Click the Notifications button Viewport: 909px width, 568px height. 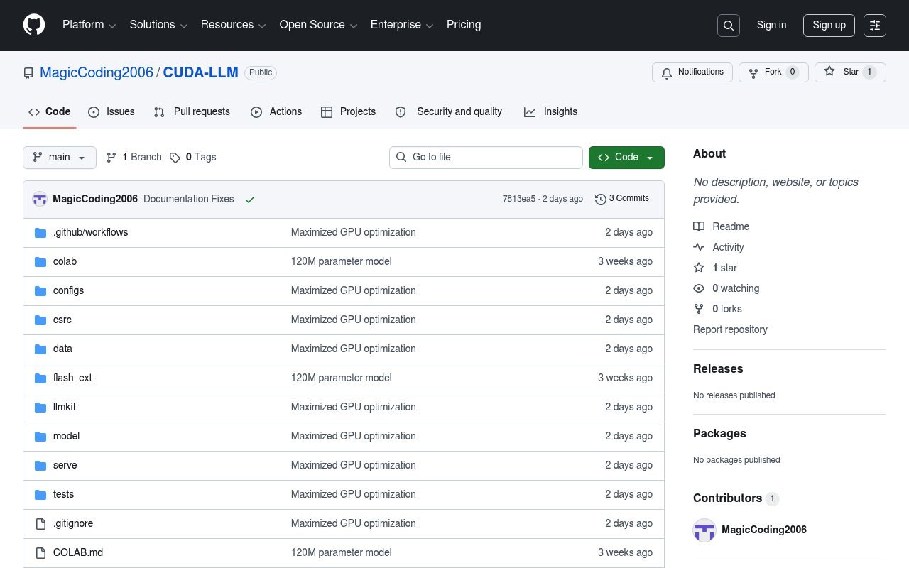[692, 72]
